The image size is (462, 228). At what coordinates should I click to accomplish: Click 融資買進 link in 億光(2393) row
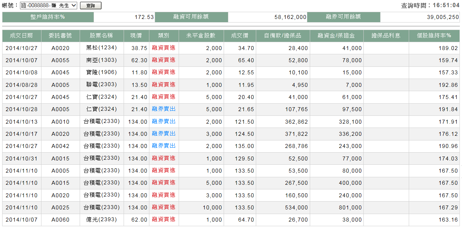click(x=164, y=219)
